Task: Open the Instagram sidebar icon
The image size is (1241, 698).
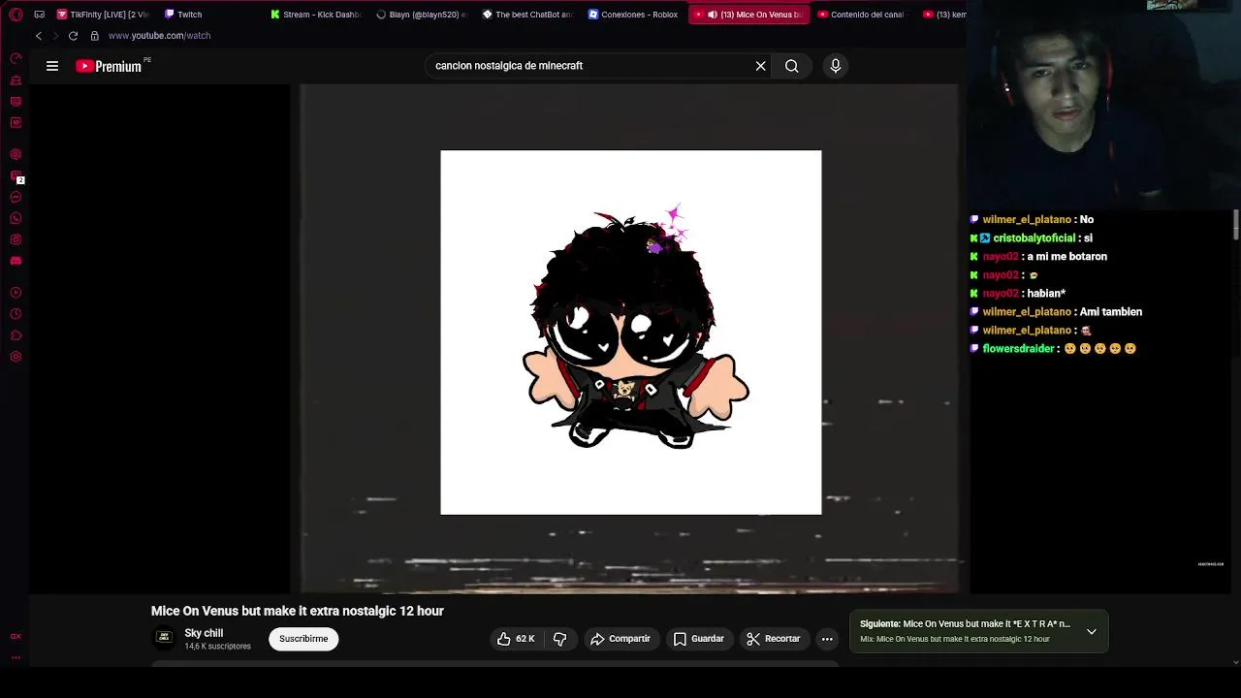Action: click(16, 239)
